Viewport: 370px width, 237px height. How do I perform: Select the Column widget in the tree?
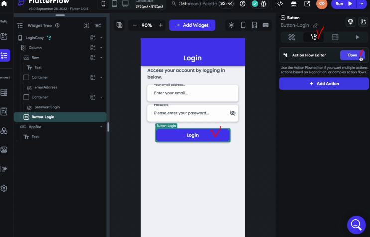tap(35, 48)
